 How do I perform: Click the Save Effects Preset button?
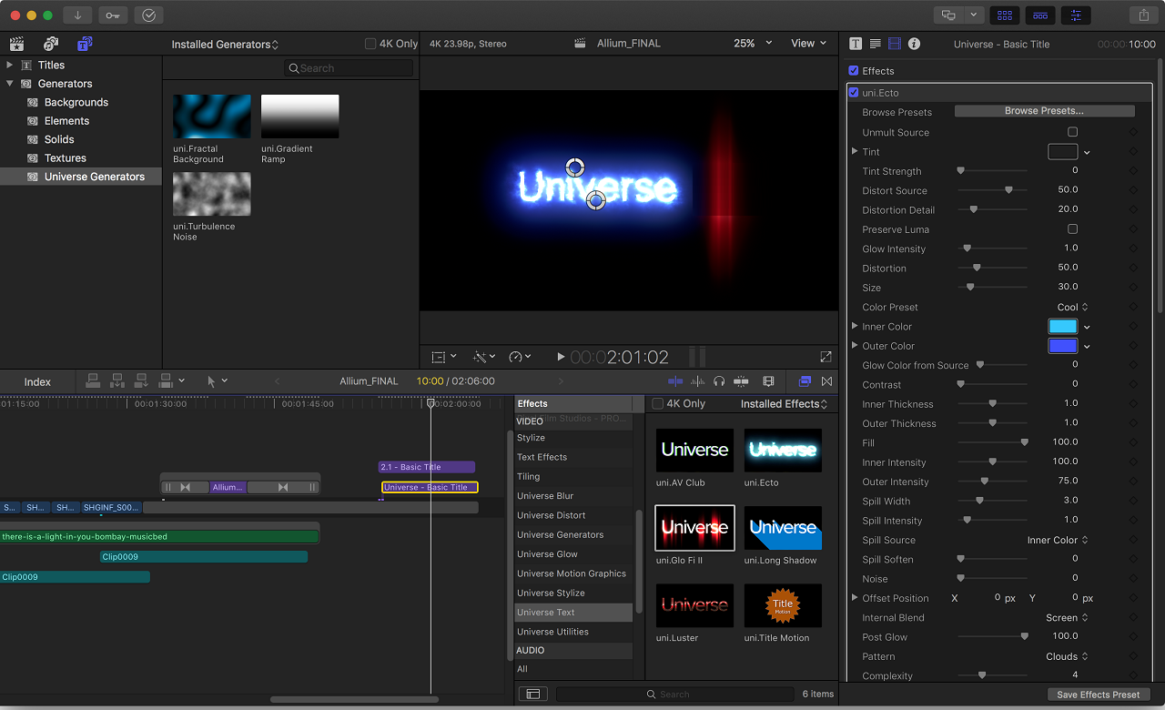(1098, 695)
